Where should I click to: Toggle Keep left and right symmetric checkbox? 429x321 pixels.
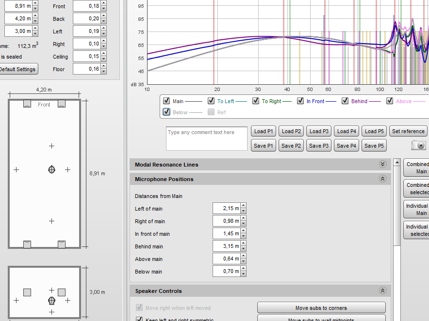click(139, 319)
